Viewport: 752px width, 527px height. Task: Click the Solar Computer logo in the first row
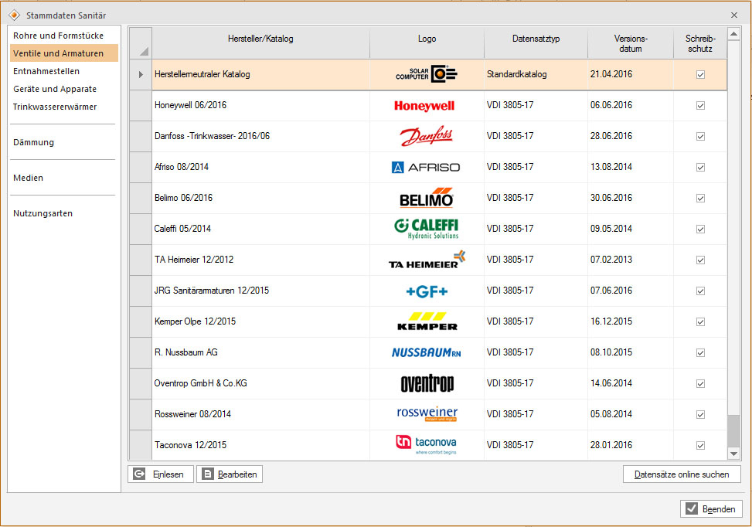[x=427, y=74]
